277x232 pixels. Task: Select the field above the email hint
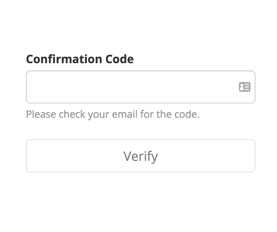tap(141, 87)
